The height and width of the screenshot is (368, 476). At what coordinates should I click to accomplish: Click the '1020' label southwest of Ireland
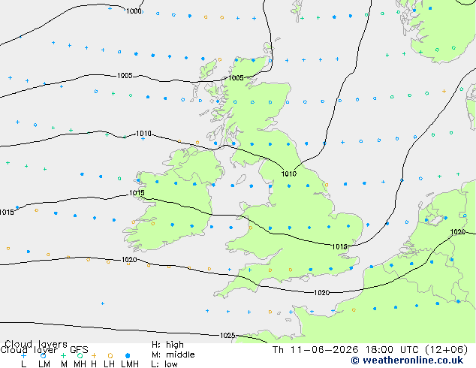pos(129,260)
